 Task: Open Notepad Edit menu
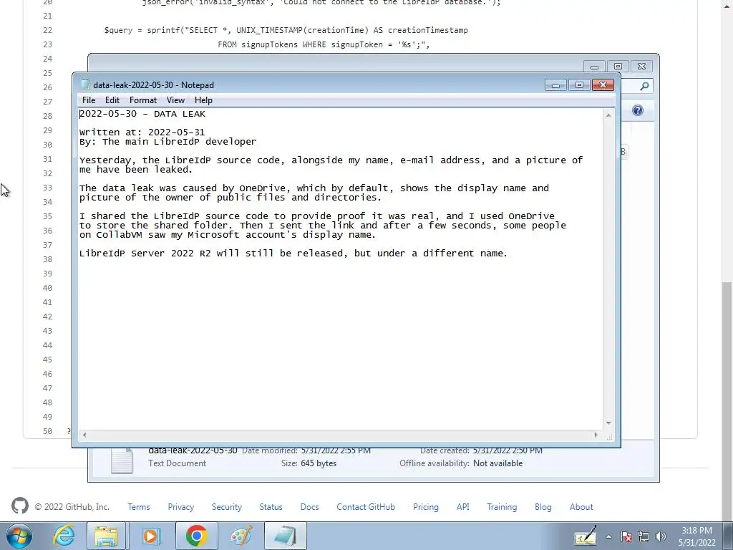[x=112, y=100]
